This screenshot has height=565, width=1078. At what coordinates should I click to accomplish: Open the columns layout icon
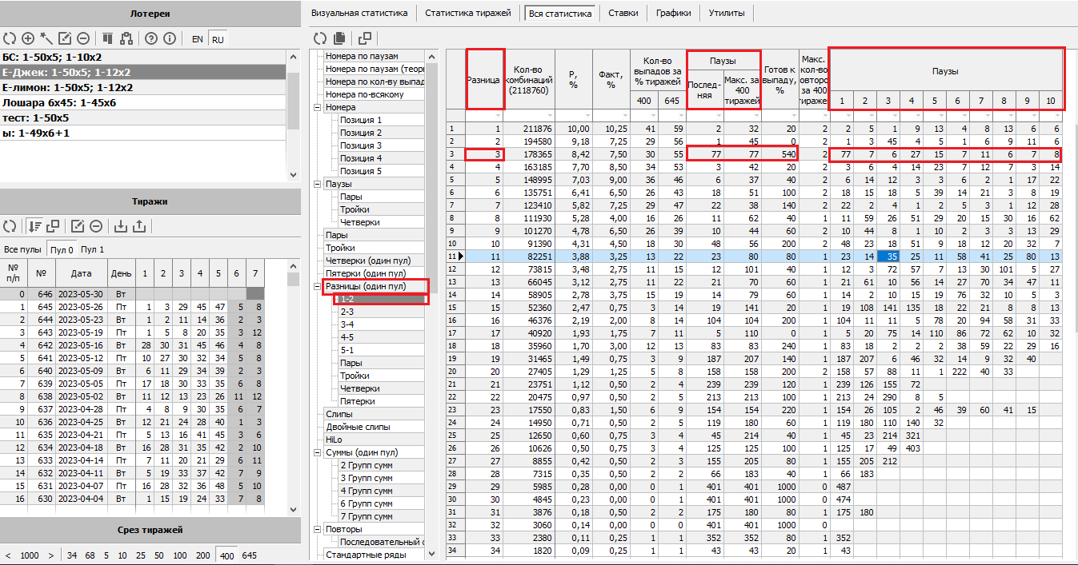point(108,38)
